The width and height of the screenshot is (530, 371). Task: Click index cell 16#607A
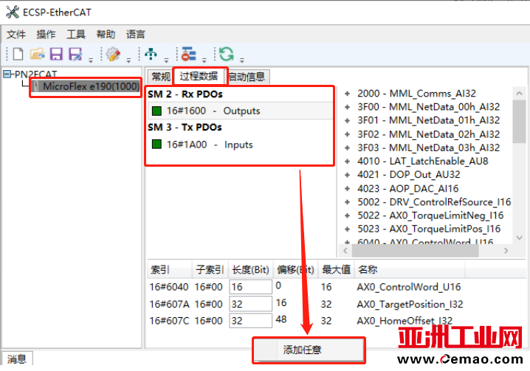tap(169, 304)
